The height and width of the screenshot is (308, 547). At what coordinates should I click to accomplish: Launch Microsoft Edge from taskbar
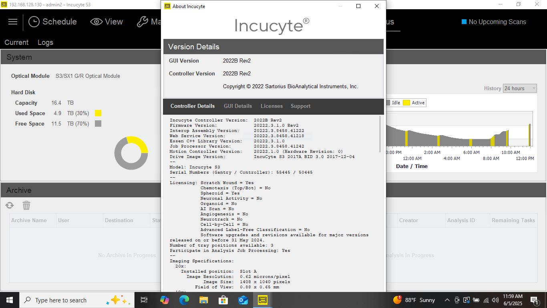[x=184, y=300]
